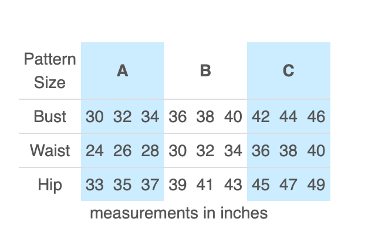
Task: Click the Pattern Size header cell
Action: point(50,71)
